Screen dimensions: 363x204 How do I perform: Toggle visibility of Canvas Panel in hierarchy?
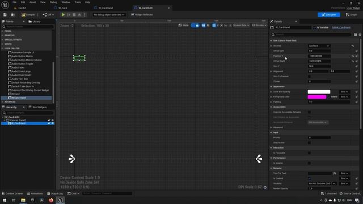[x=53, y=120]
